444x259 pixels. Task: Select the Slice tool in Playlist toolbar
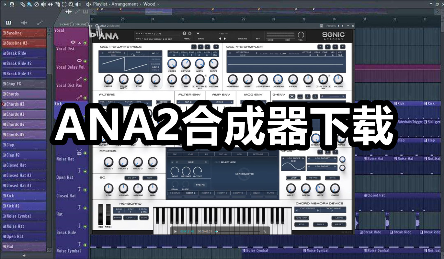tap(57, 4)
